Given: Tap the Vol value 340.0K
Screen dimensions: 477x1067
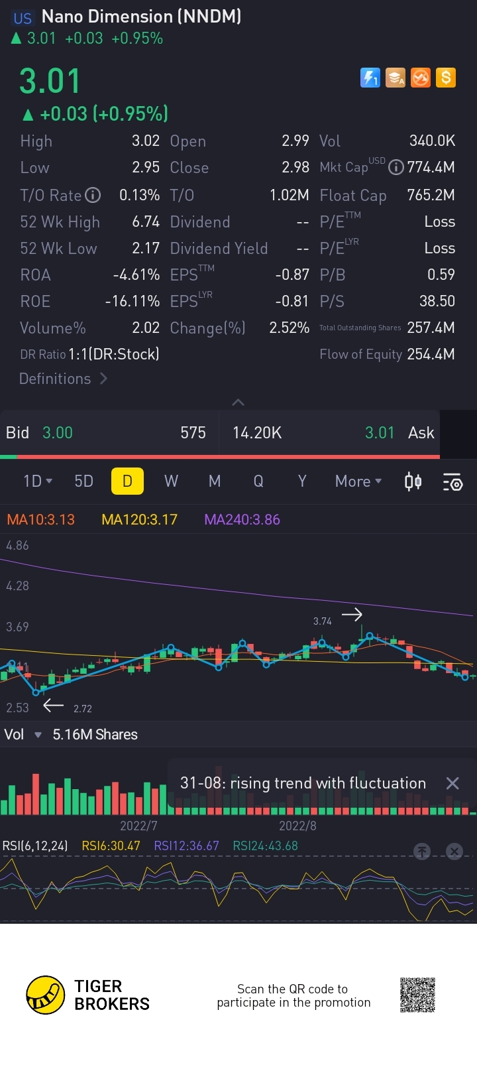Looking at the screenshot, I should coord(432,141).
